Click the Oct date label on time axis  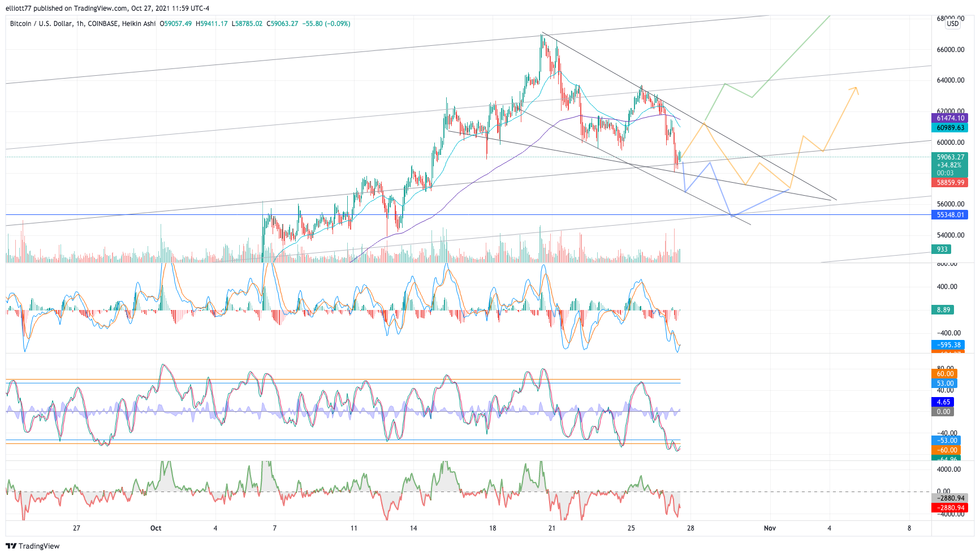pos(156,528)
